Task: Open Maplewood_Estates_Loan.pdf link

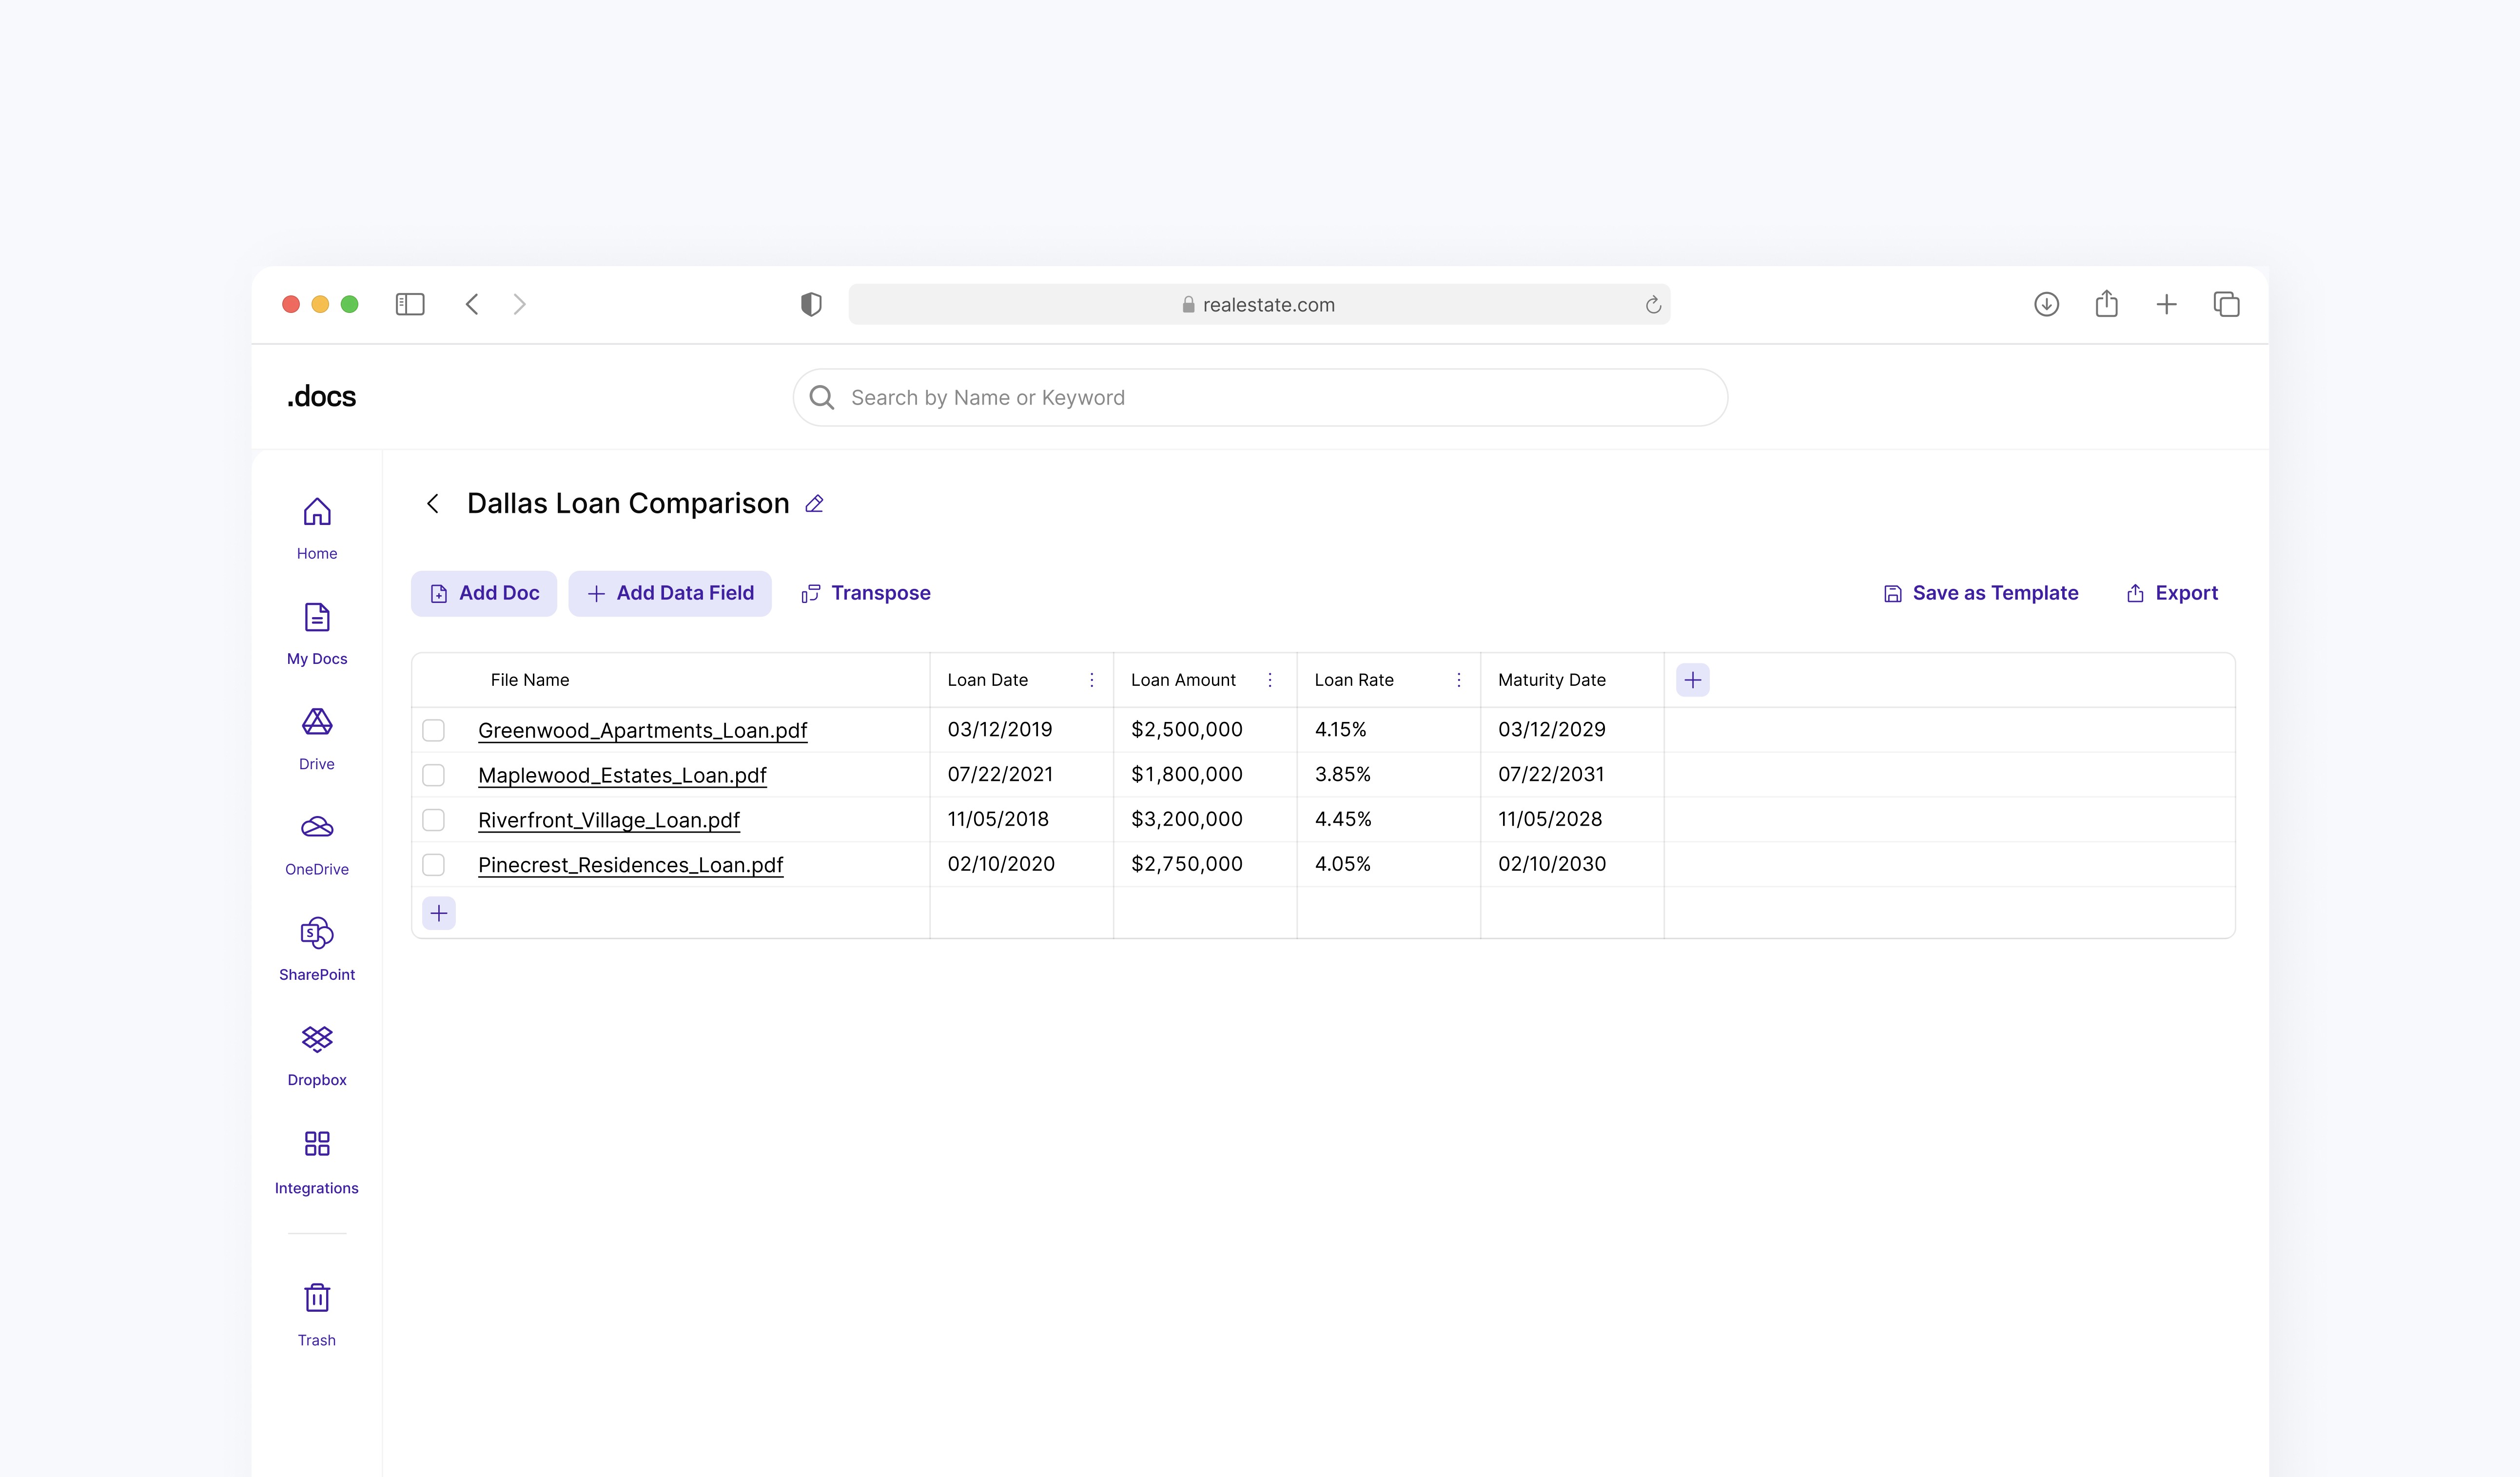Action: (x=622, y=775)
